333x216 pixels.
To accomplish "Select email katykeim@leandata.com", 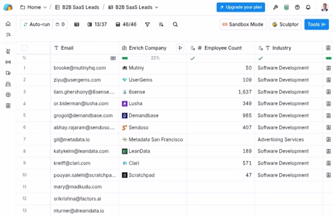I will pos(81,151).
